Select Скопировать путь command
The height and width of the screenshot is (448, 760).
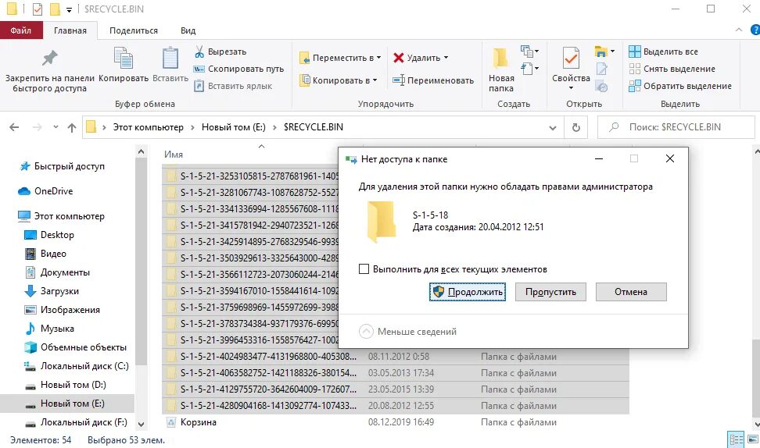click(239, 69)
